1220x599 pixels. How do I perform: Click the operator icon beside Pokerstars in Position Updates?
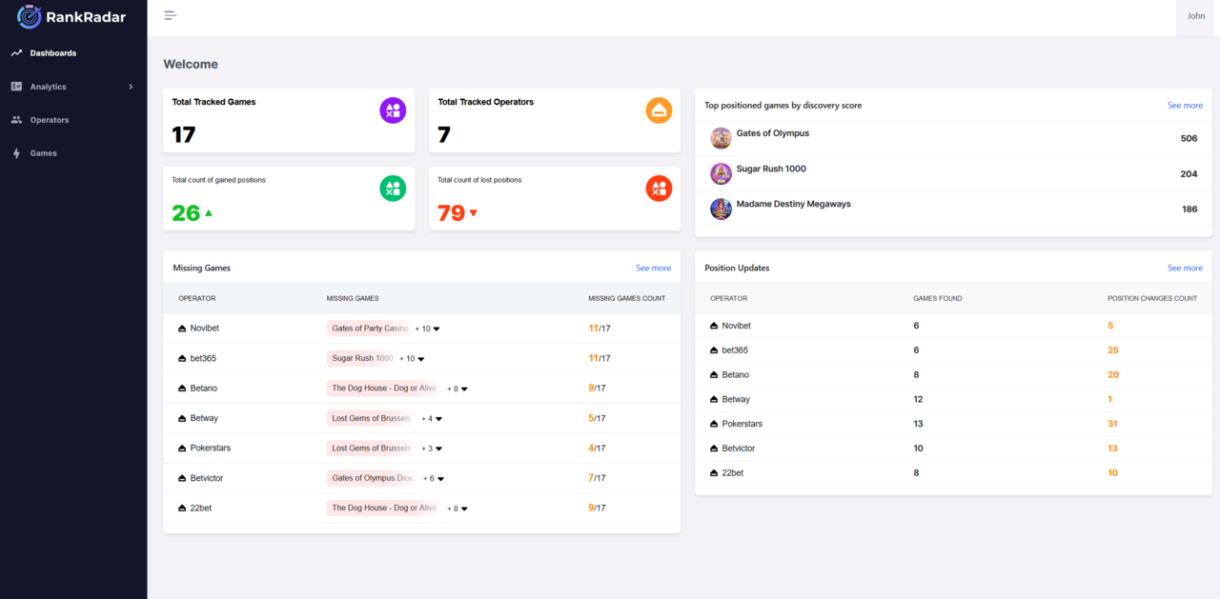coord(714,424)
